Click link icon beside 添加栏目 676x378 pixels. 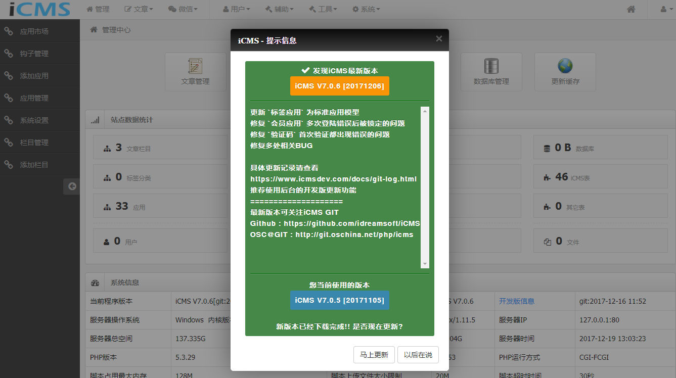9,165
